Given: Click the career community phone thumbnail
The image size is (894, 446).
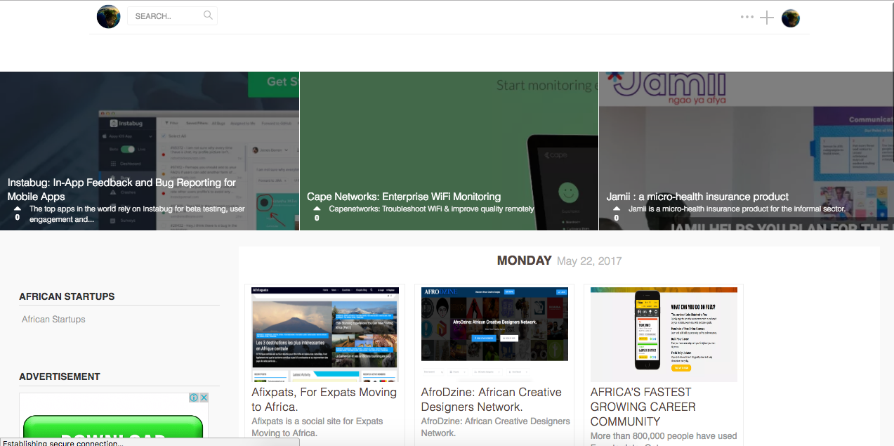Looking at the screenshot, I should pyautogui.click(x=664, y=334).
